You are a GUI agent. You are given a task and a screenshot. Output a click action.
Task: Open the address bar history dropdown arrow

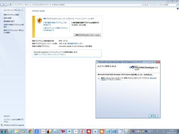[x=142, y=5]
